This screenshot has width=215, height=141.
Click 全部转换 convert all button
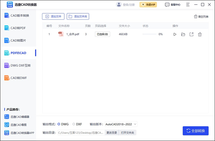tap(195, 131)
